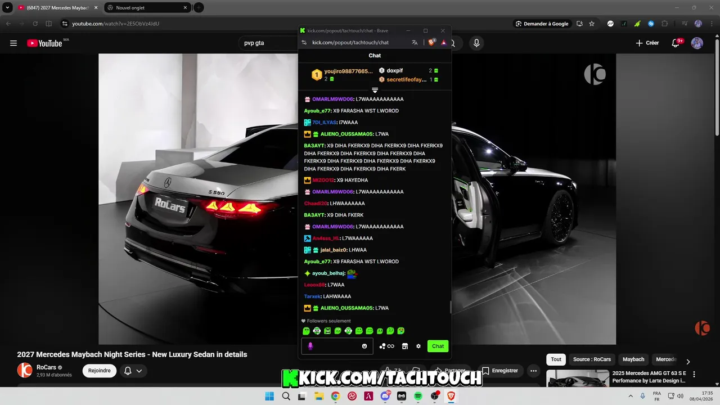The height and width of the screenshot is (405, 720).
Task: Click the Enregistrer save button
Action: [x=499, y=371]
